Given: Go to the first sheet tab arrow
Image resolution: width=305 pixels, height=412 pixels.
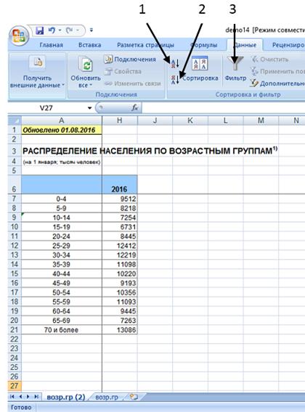Looking at the screenshot, I should pos(12,397).
